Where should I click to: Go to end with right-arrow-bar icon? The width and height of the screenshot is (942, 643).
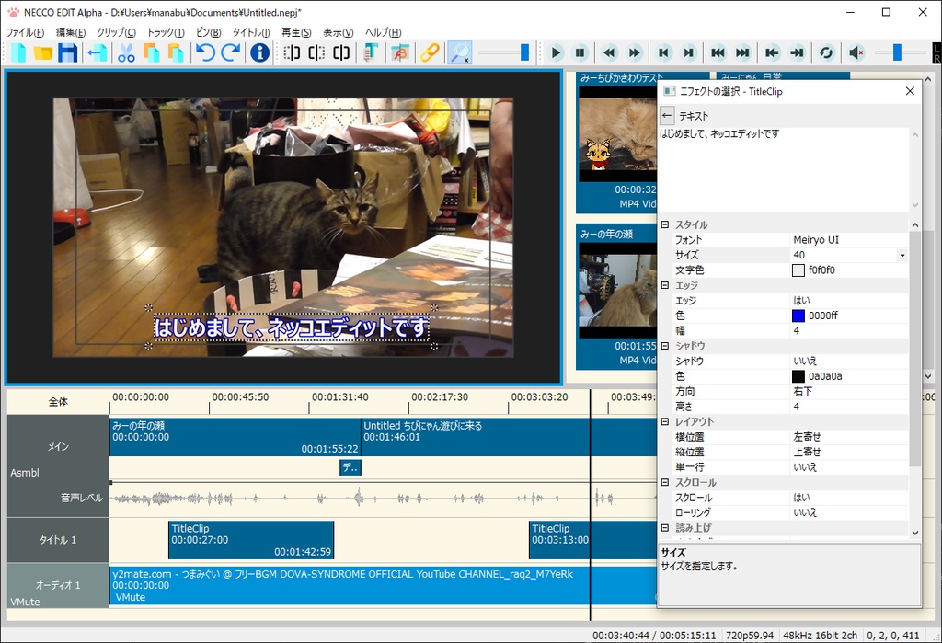797,52
